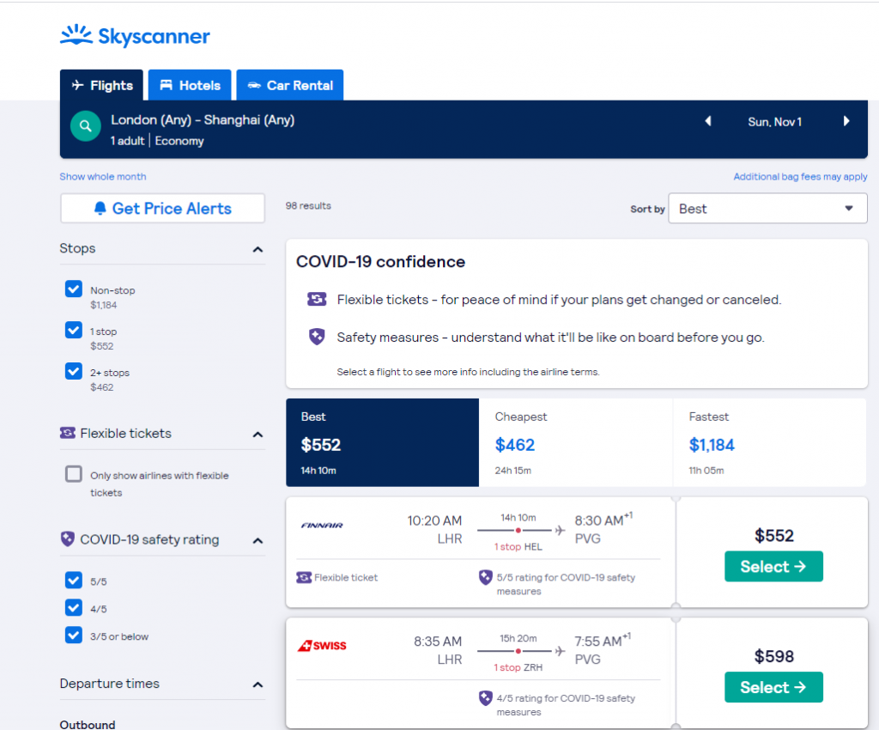Select the Cheapest $462 tab
Viewport: 879px width, 730px height.
click(x=576, y=442)
